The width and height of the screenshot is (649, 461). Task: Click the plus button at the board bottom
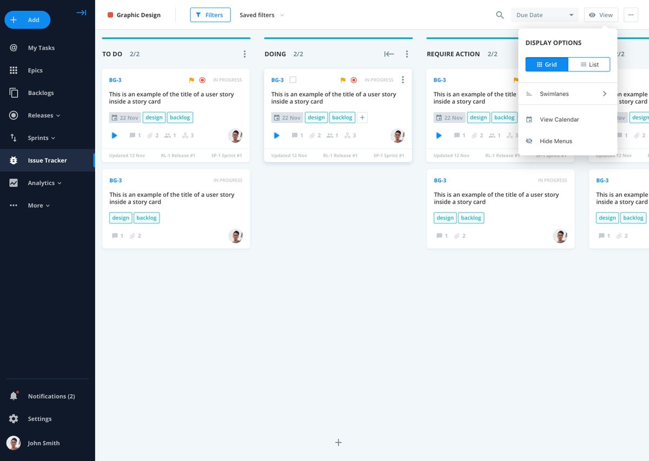[338, 442]
